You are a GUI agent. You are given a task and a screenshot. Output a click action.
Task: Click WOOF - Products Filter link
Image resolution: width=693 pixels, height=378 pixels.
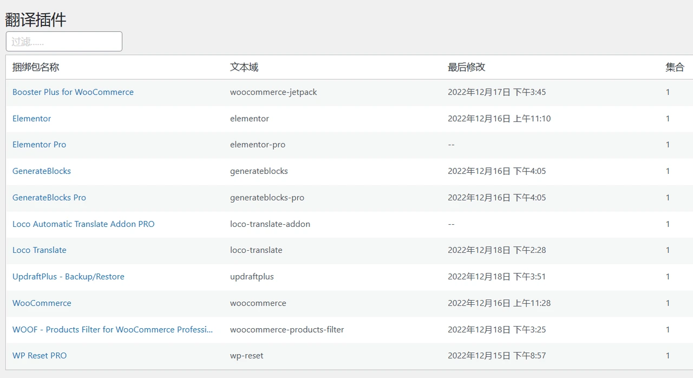(113, 330)
